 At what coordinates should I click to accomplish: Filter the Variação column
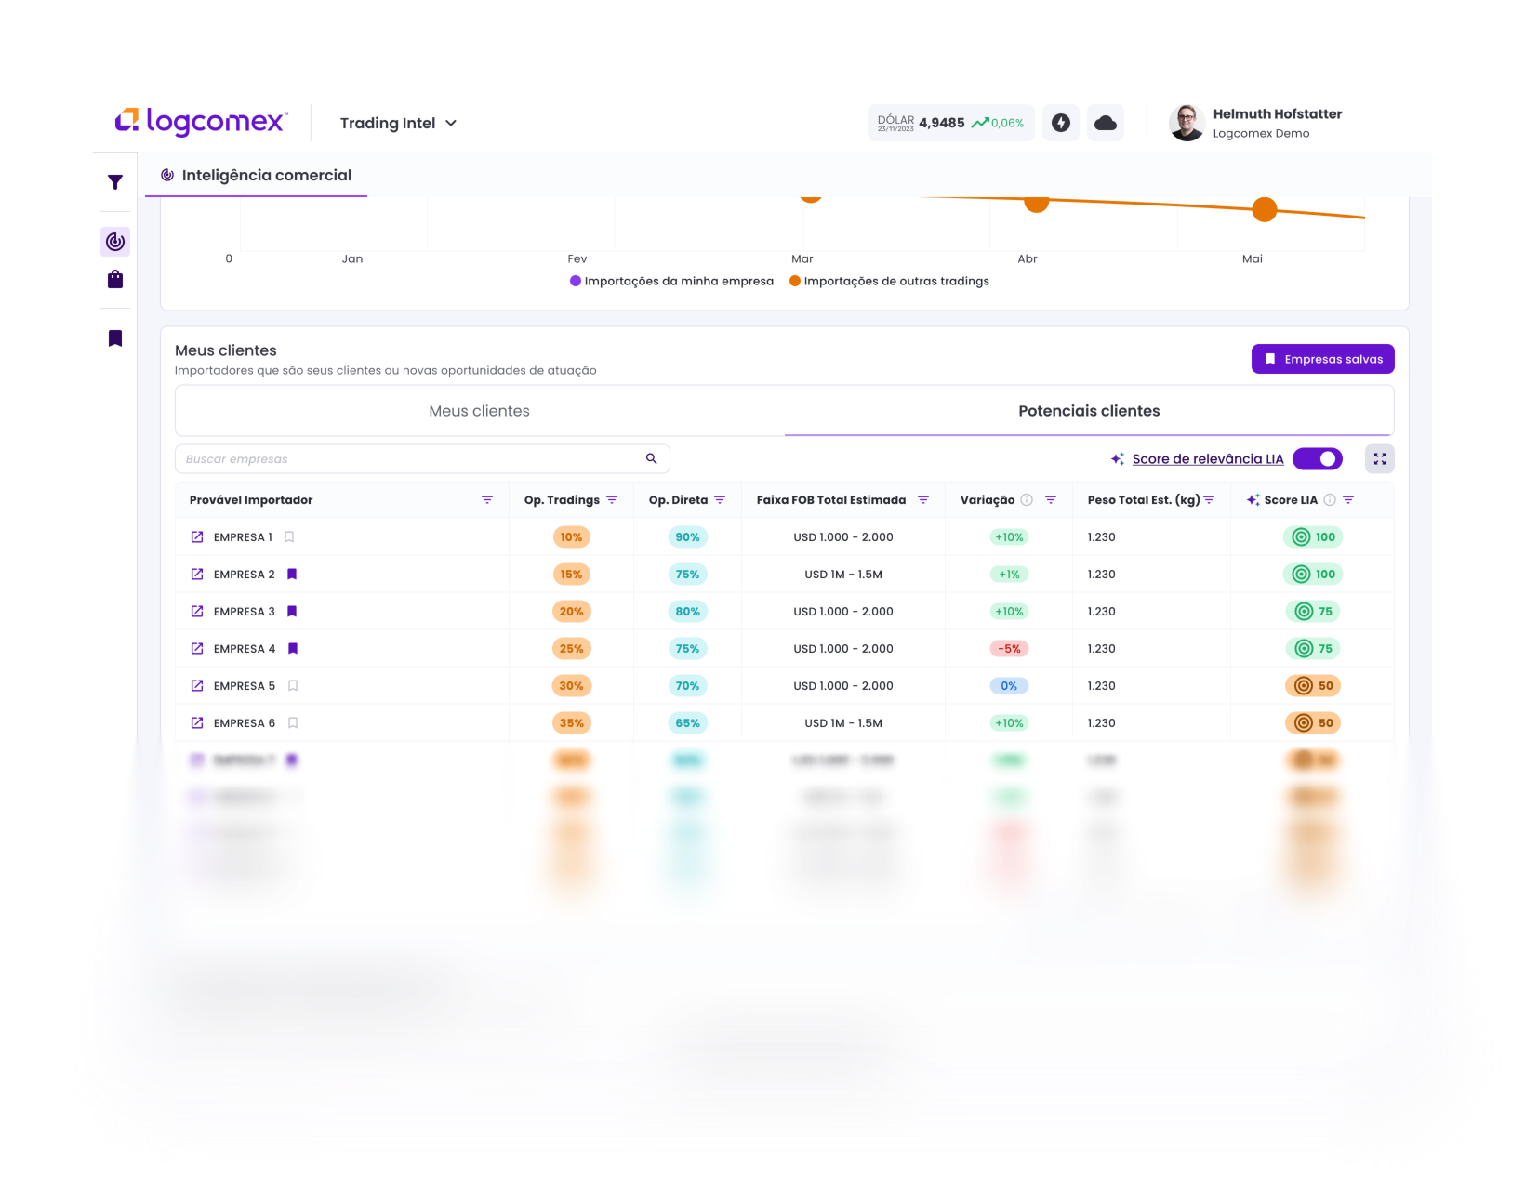pos(1051,500)
